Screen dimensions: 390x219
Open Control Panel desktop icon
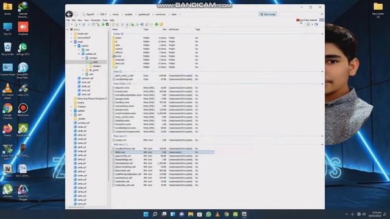[7, 69]
